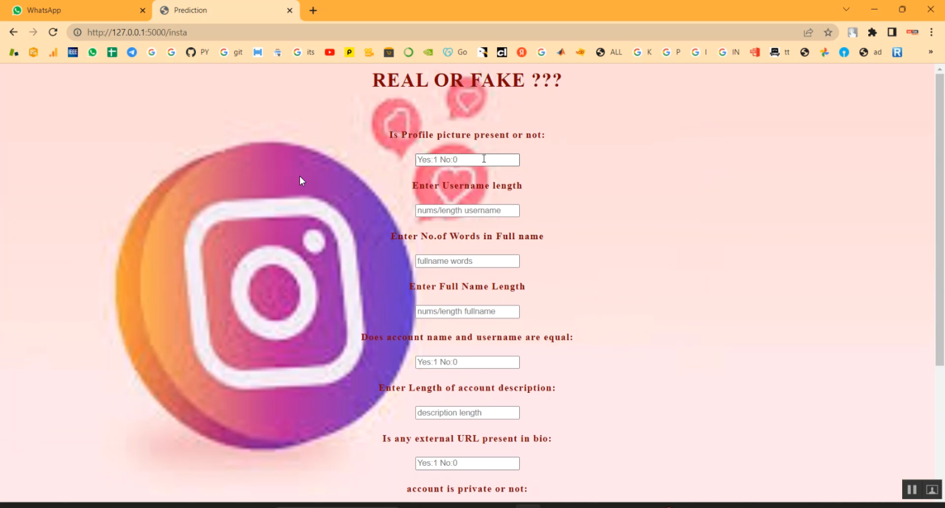The image size is (945, 508).
Task: Open the 'cl' bookmark icon
Action: 502,52
